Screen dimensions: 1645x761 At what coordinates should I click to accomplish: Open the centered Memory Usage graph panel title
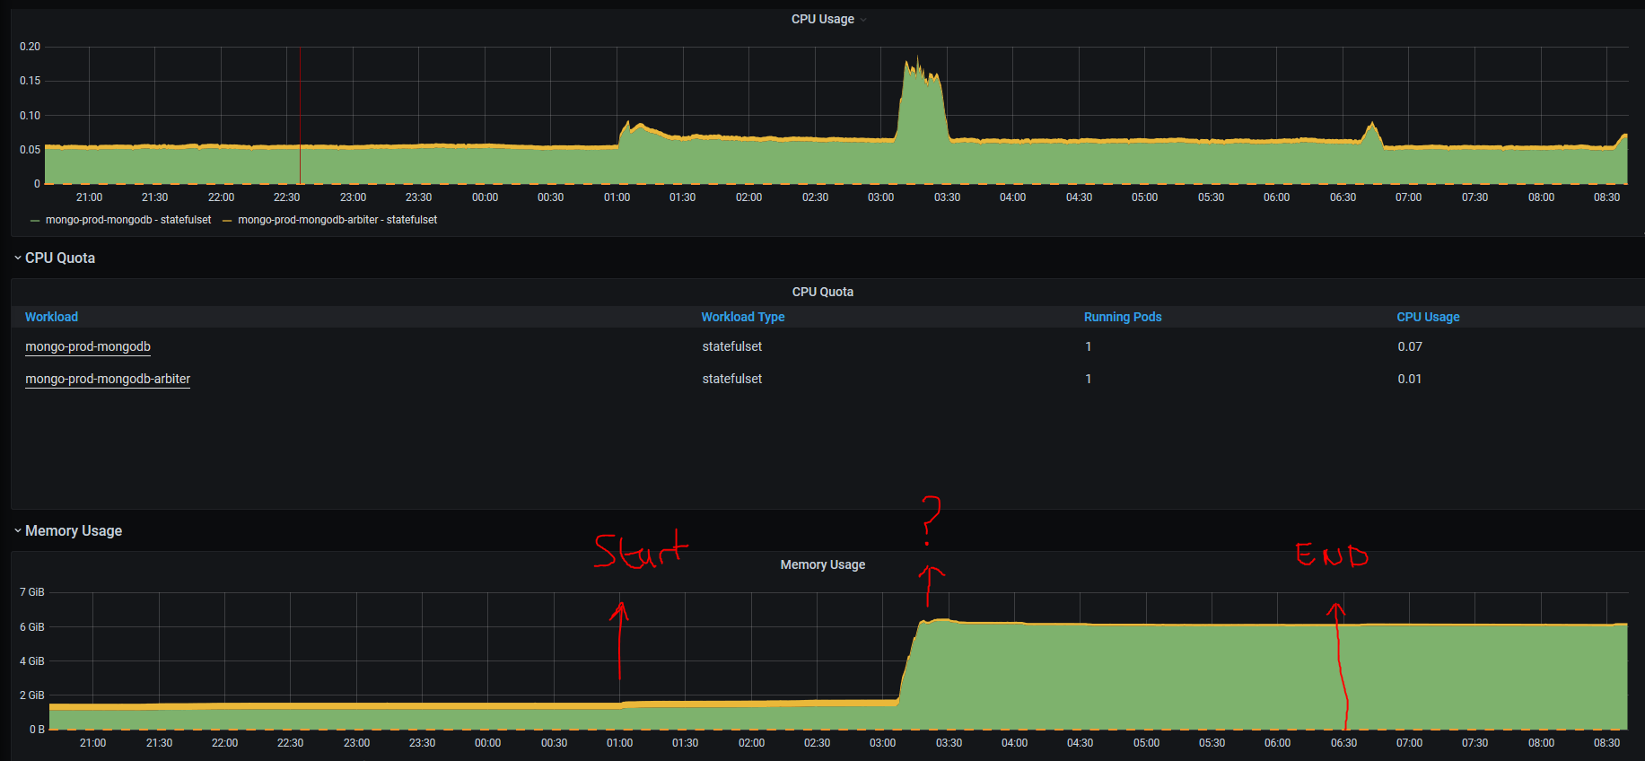[822, 564]
